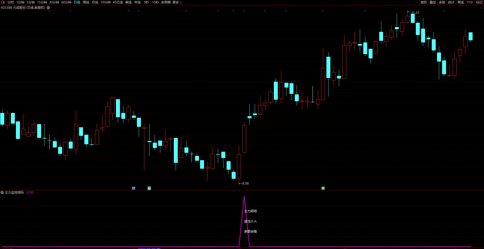Click the 主力监控指标 indicator name
484x249 pixels.
point(14,193)
